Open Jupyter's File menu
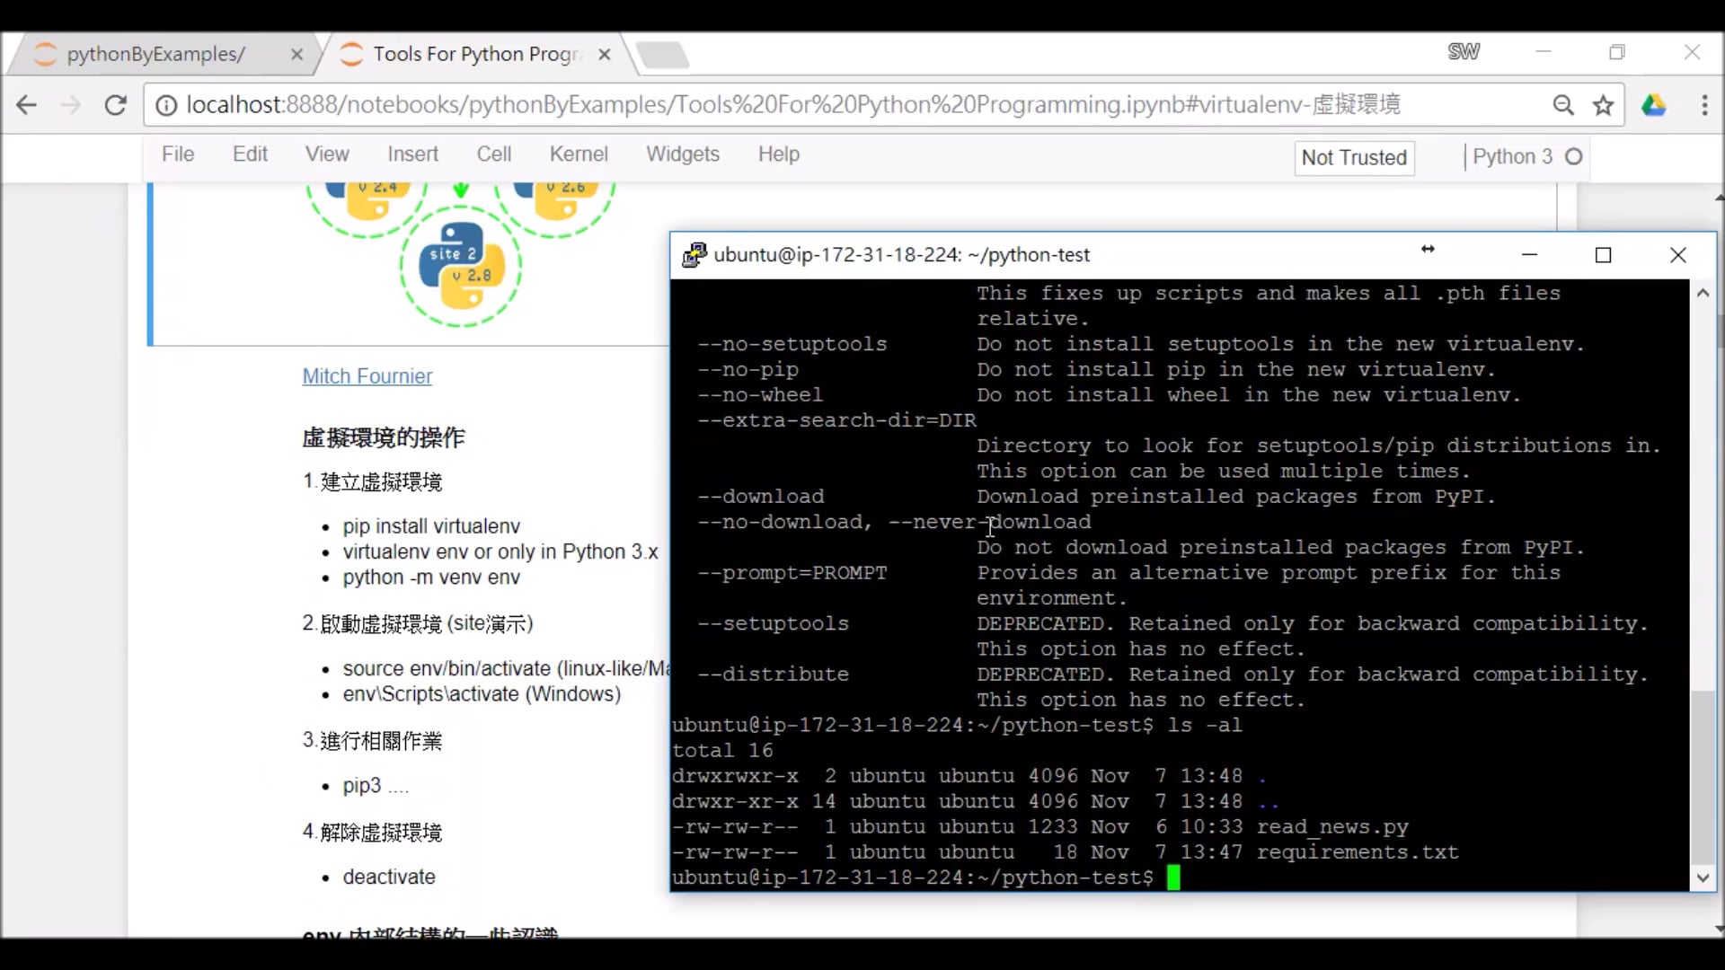This screenshot has height=970, width=1725. tap(177, 154)
